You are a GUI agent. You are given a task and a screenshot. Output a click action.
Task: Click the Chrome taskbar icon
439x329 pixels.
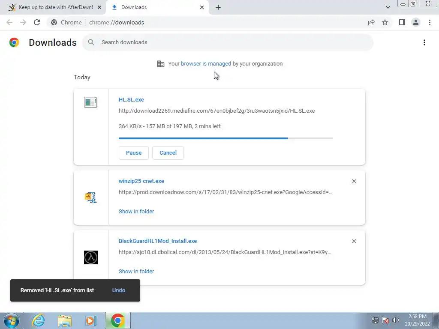point(117,320)
